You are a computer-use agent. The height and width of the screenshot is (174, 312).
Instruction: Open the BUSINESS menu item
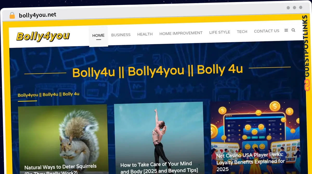(121, 35)
